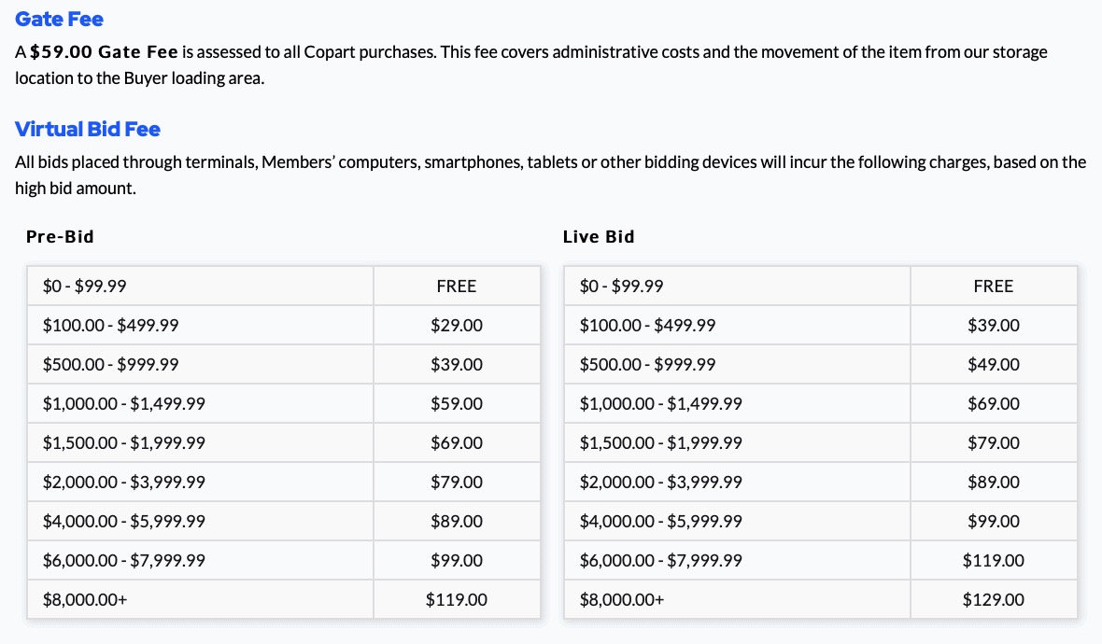The image size is (1102, 644).
Task: Click the Pre-Bid $119.00 fee cell
Action: click(457, 600)
